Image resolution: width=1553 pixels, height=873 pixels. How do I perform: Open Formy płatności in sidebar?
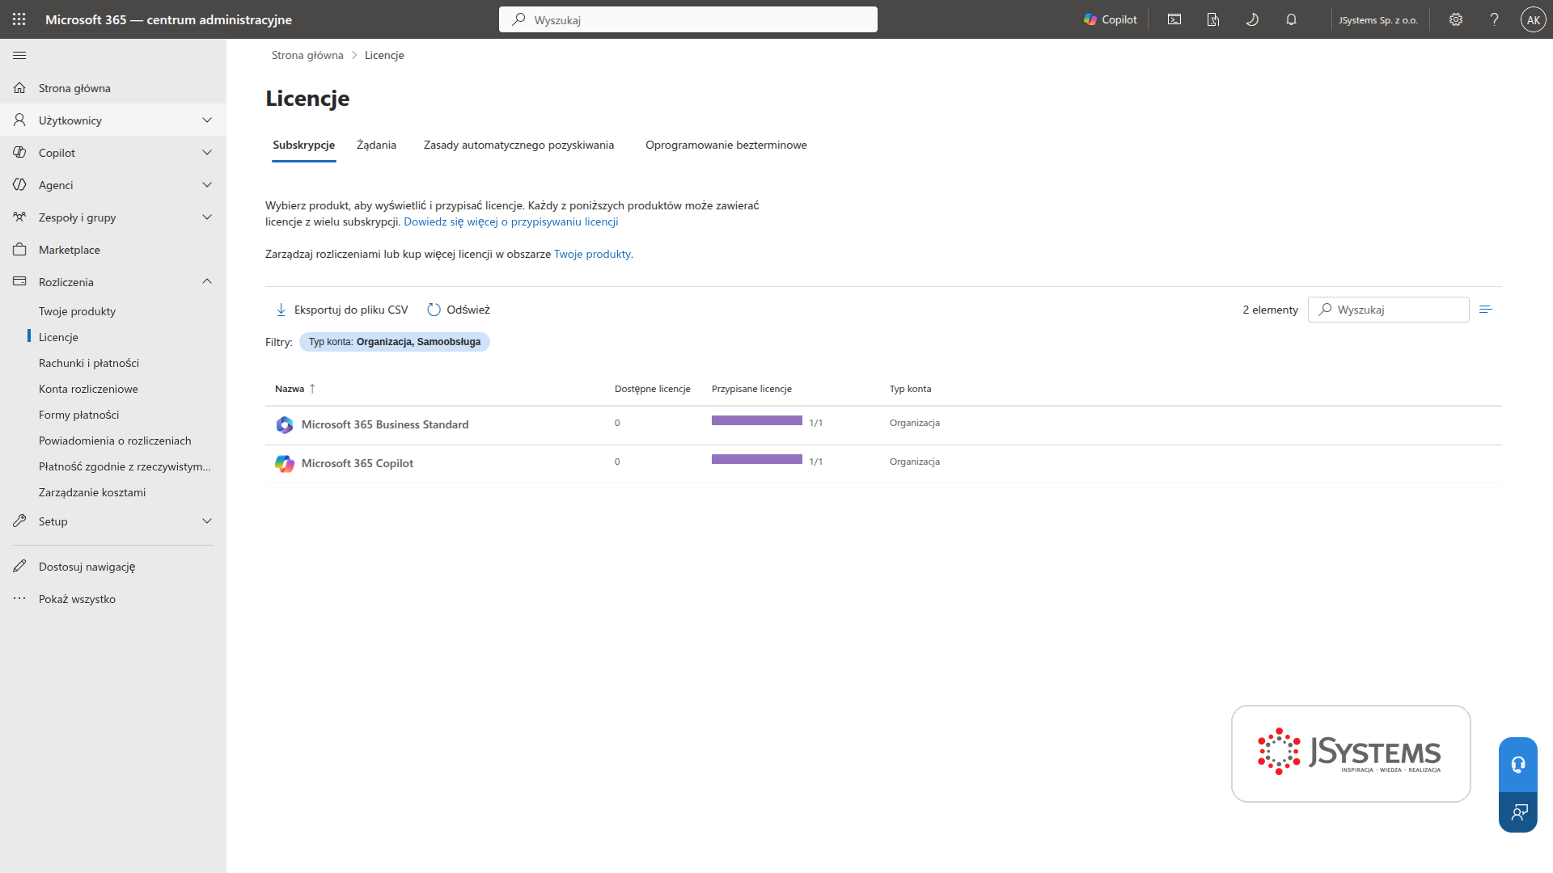[78, 415]
